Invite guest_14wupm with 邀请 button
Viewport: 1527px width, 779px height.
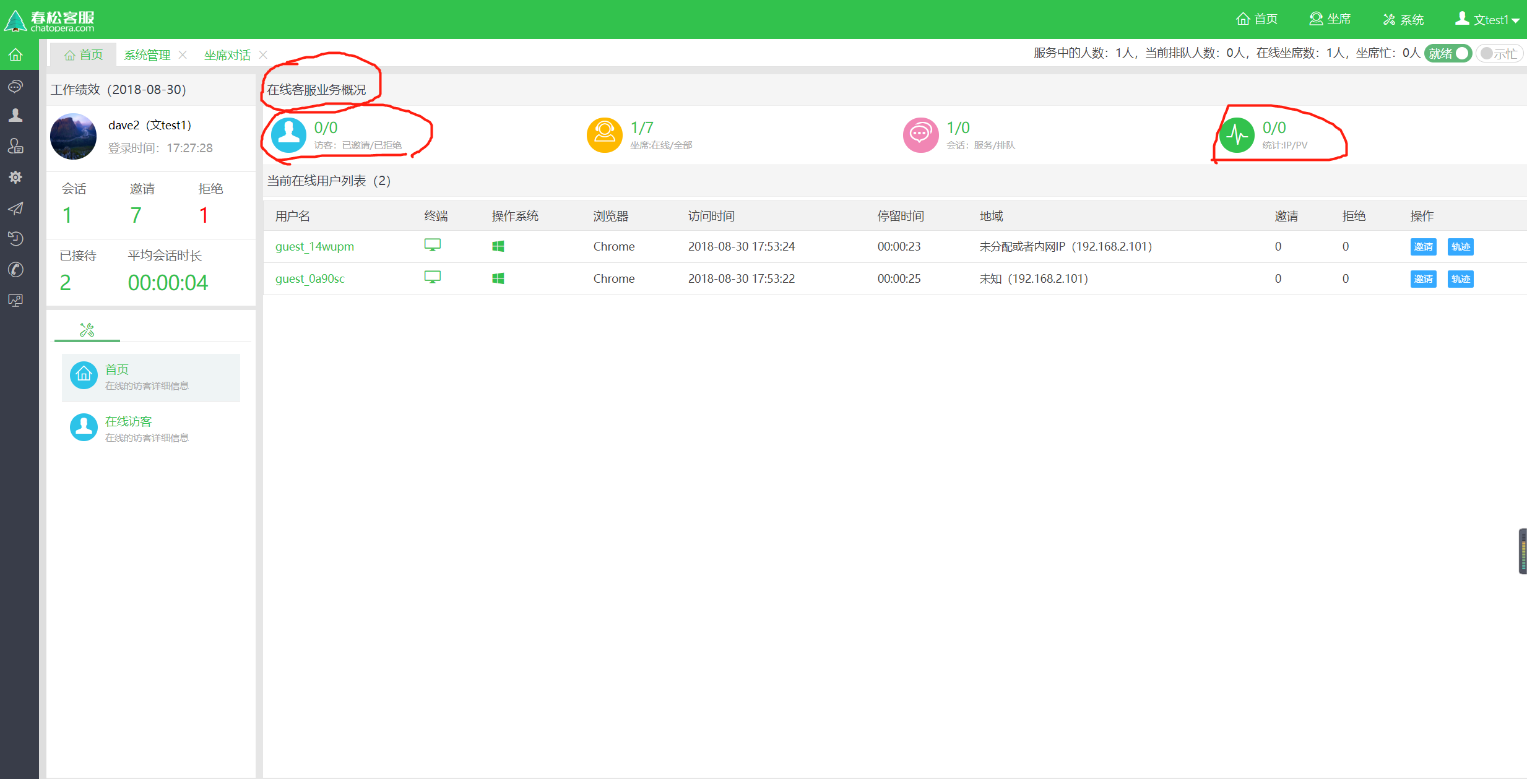click(1423, 246)
